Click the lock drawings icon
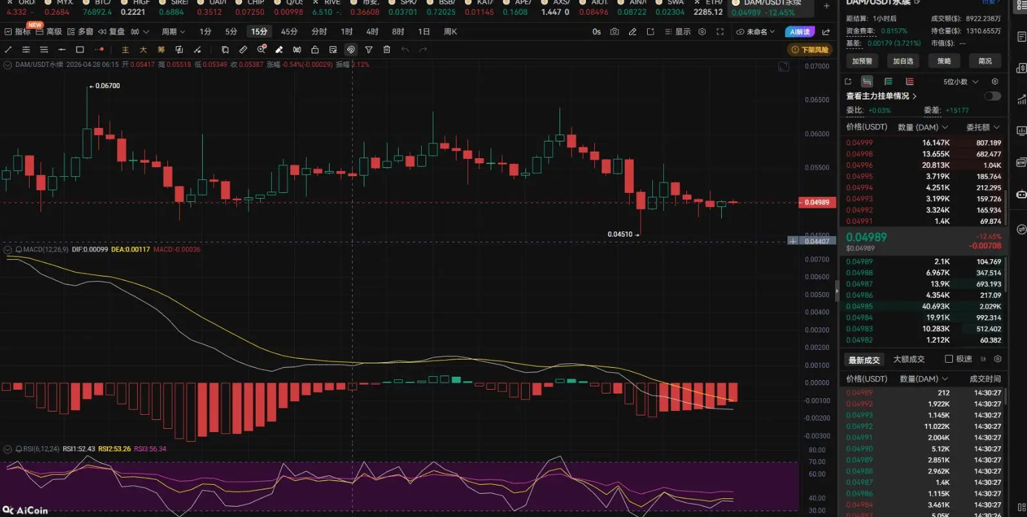The width and height of the screenshot is (1027, 517). coord(315,50)
